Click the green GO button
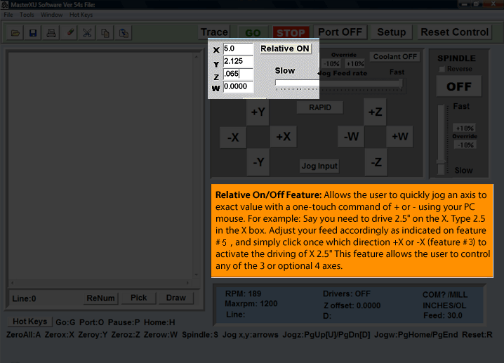504x363 pixels. point(253,33)
